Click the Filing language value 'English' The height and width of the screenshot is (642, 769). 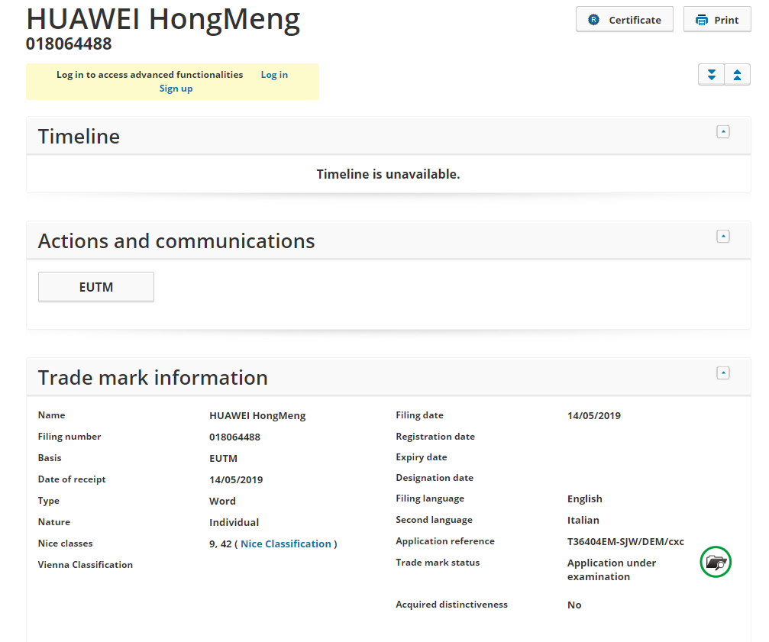point(585,499)
